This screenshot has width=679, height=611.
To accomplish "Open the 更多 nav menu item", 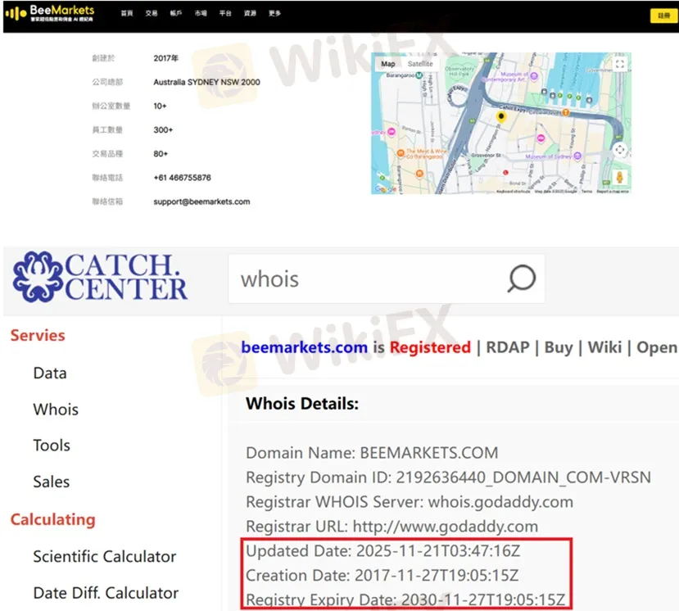I will [x=274, y=13].
